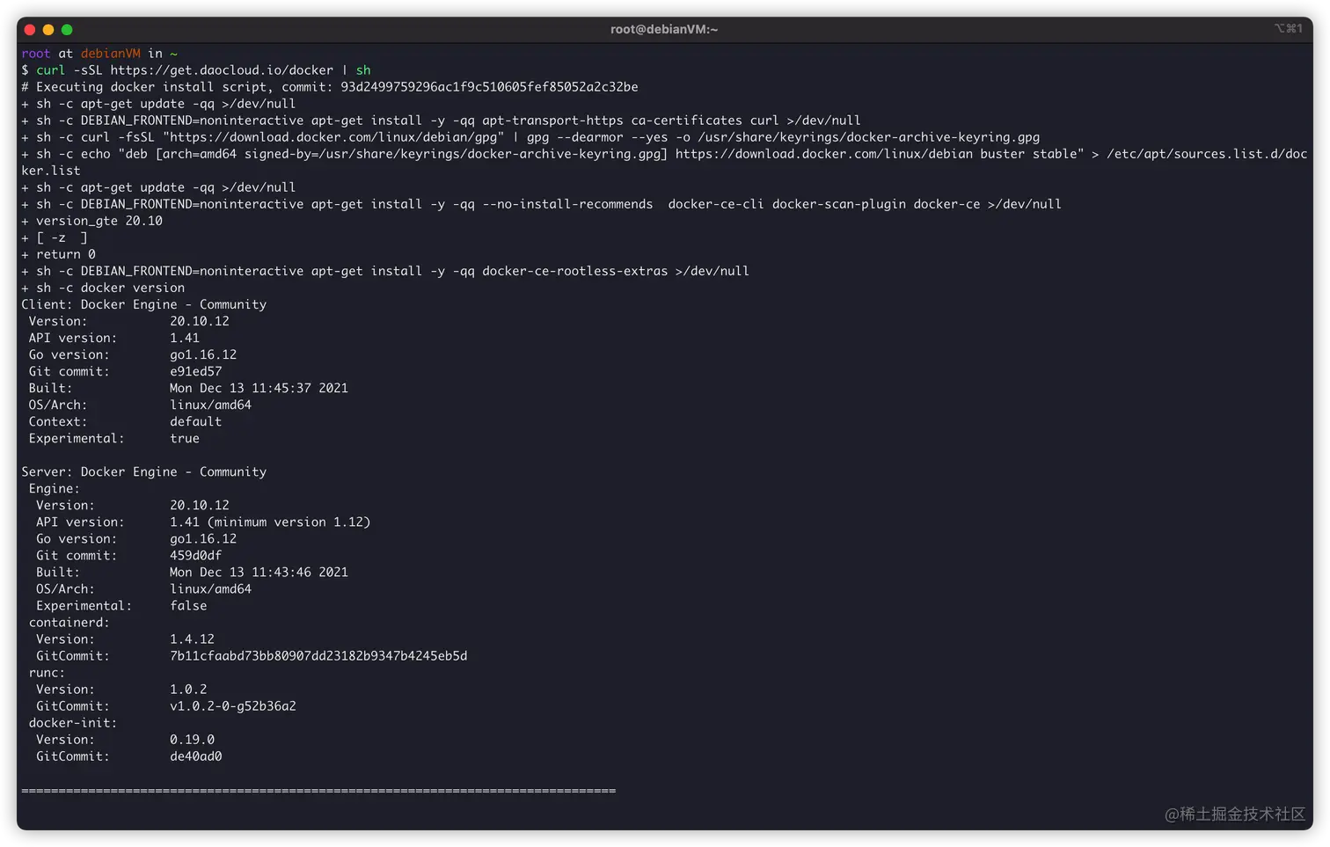This screenshot has width=1330, height=847.
Task: Click Context value 'default'
Action: [195, 421]
